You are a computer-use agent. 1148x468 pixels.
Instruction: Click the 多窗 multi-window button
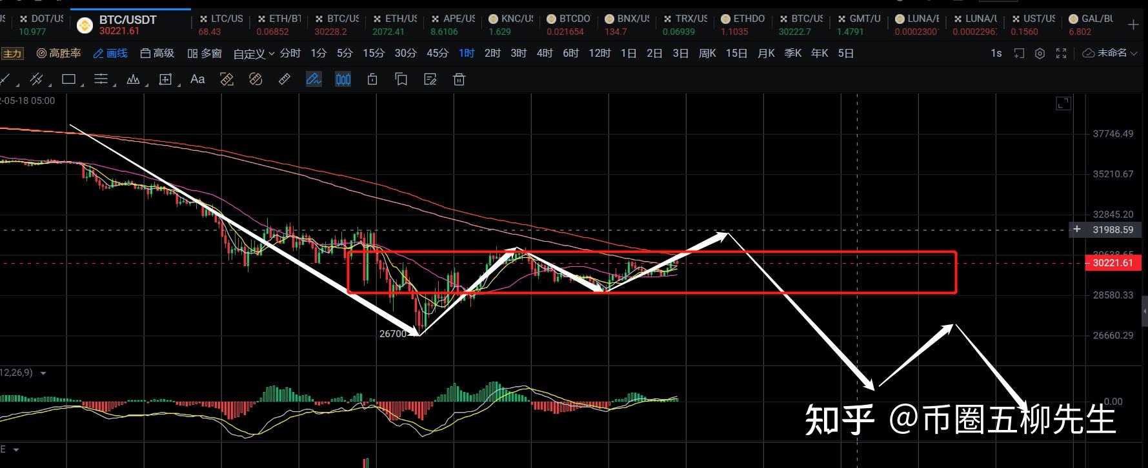(205, 53)
